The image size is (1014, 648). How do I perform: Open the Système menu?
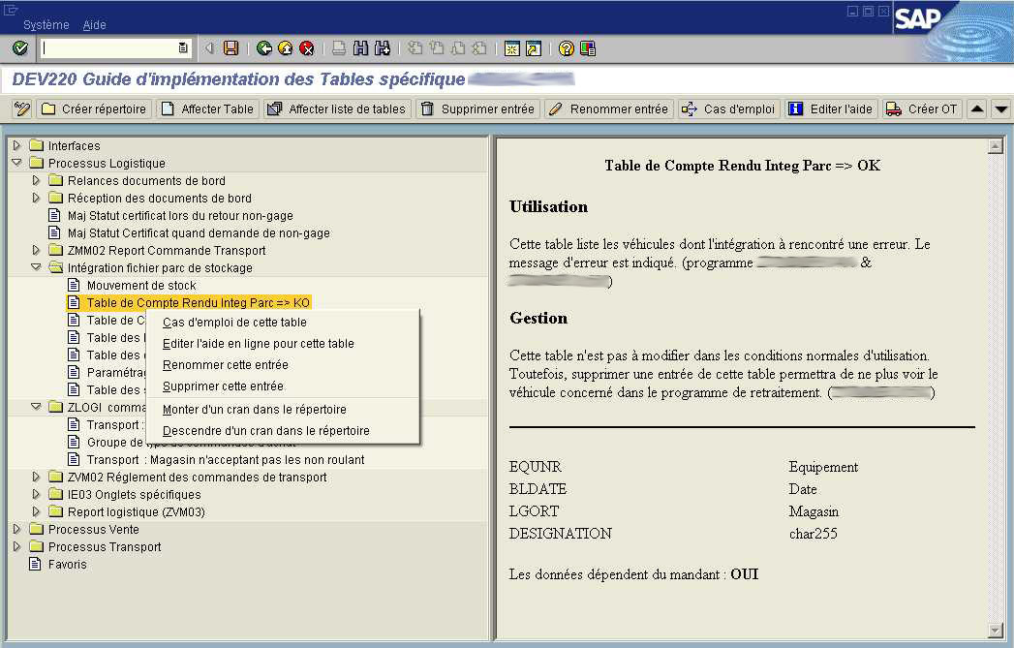46,25
